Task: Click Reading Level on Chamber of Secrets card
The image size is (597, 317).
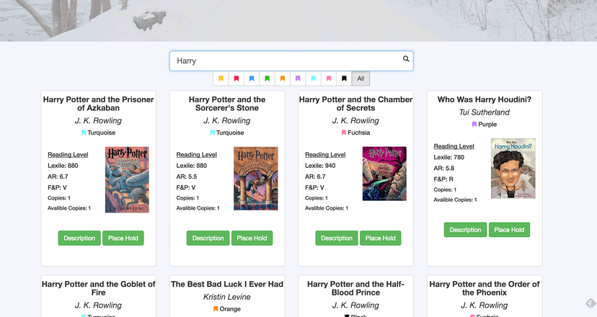Action: pos(325,154)
